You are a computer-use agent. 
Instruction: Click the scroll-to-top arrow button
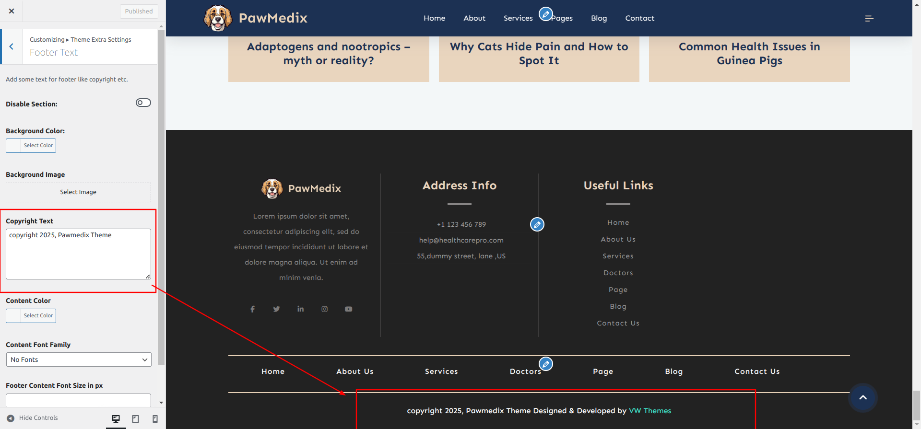click(862, 397)
